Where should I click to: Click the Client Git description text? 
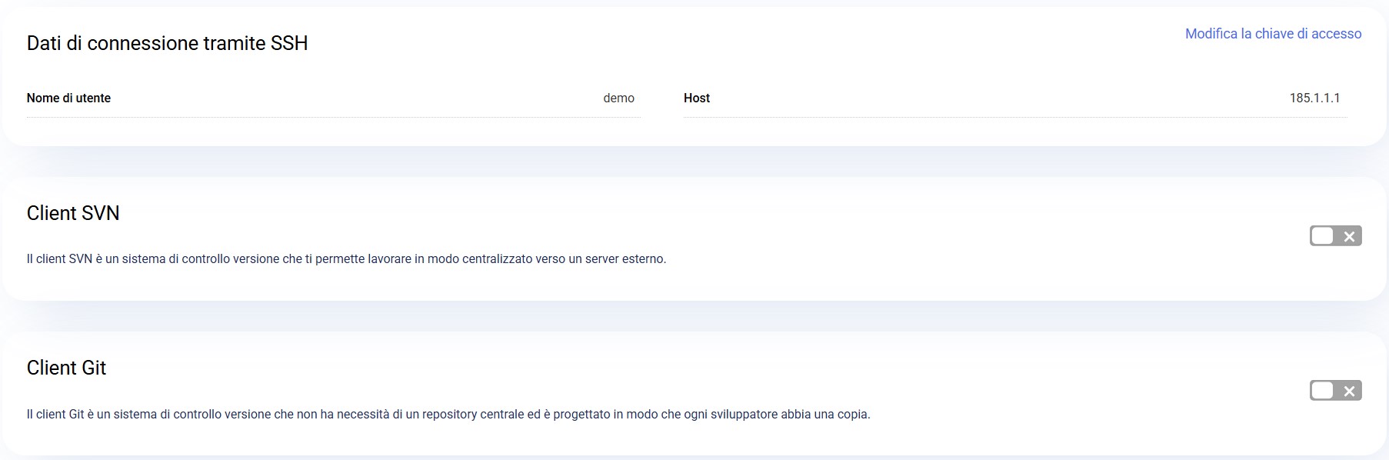point(448,415)
